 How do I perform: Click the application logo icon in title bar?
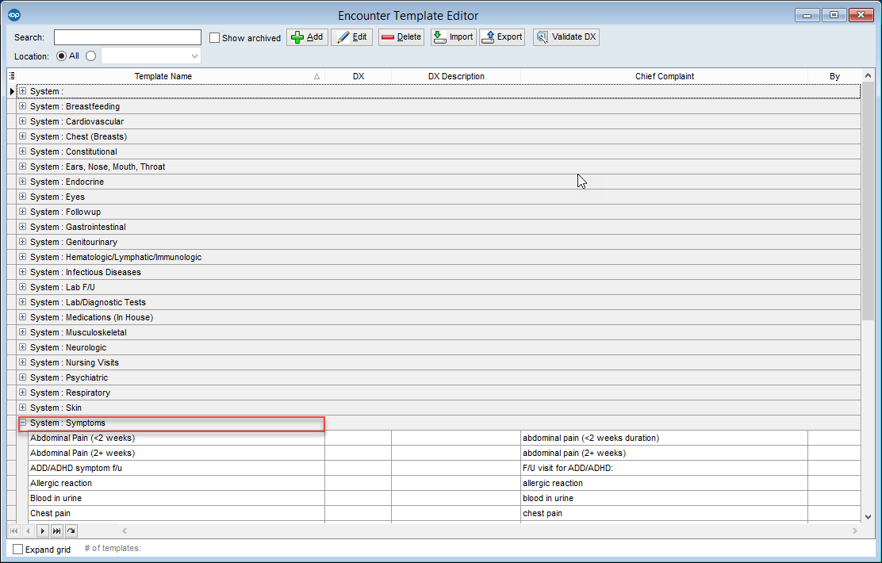14,14
